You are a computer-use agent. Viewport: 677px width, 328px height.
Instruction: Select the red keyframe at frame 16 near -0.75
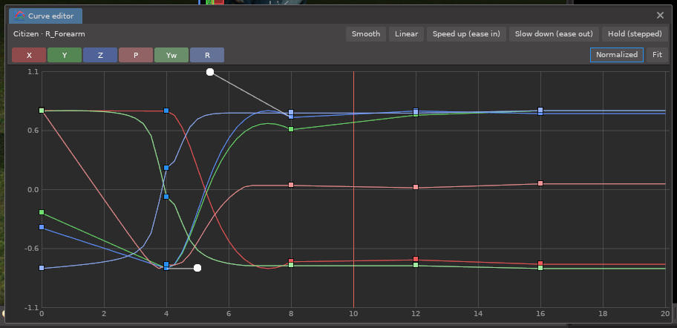click(x=540, y=263)
